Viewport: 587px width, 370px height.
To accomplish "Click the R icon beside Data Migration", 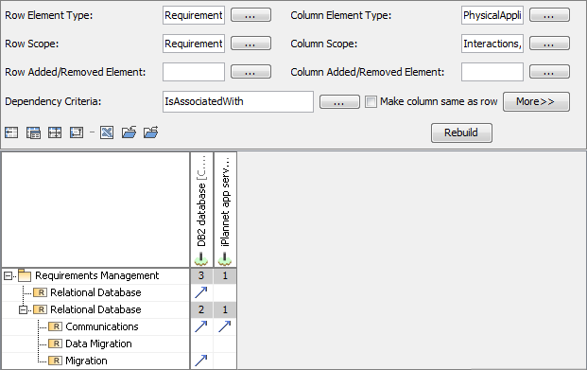I will [x=56, y=344].
